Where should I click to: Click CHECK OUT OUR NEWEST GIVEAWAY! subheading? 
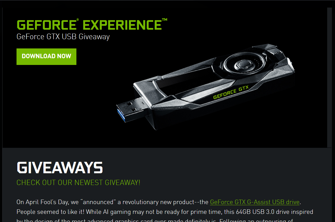(x=78, y=183)
